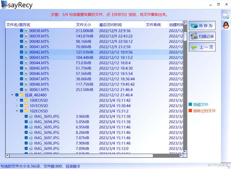This screenshot has width=231, height=169.
Task: Click the horizontal scrollbar right arrow
Action: (181, 155)
